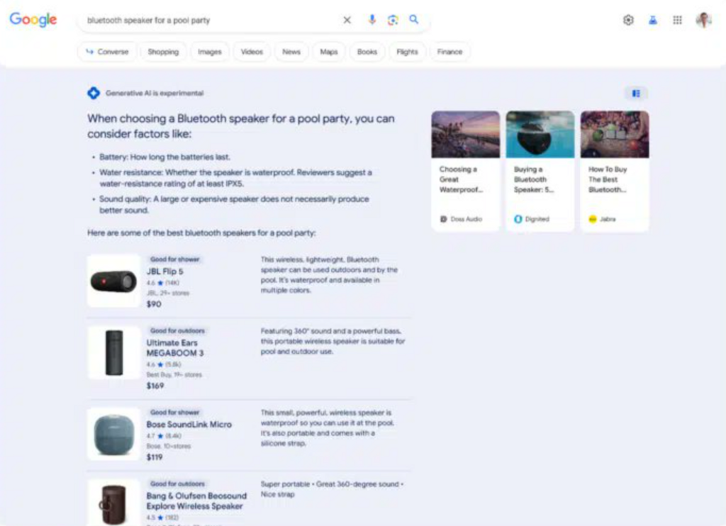
Task: Click Bang & Olufsen Beosound Explore title
Action: coord(196,501)
